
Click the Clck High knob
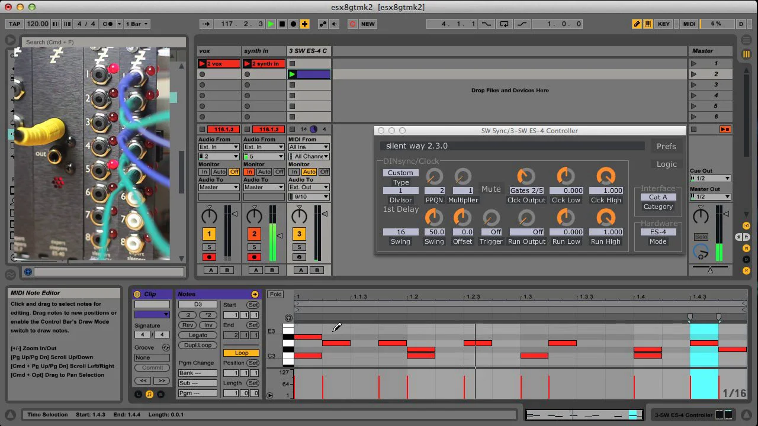click(605, 176)
